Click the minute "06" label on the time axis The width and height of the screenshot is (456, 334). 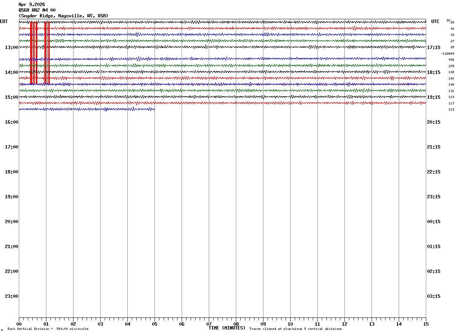[182, 324]
